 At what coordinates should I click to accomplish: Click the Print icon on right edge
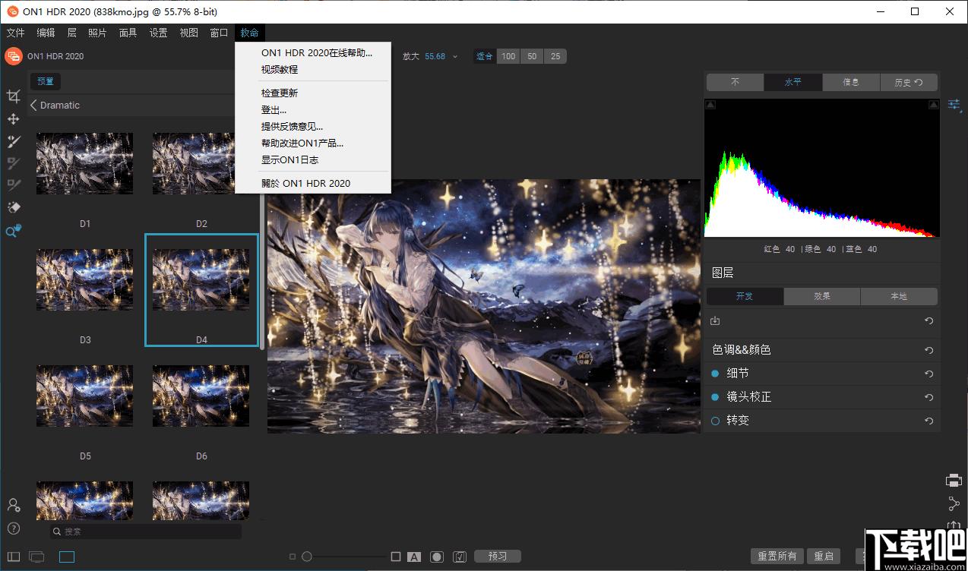tap(954, 480)
